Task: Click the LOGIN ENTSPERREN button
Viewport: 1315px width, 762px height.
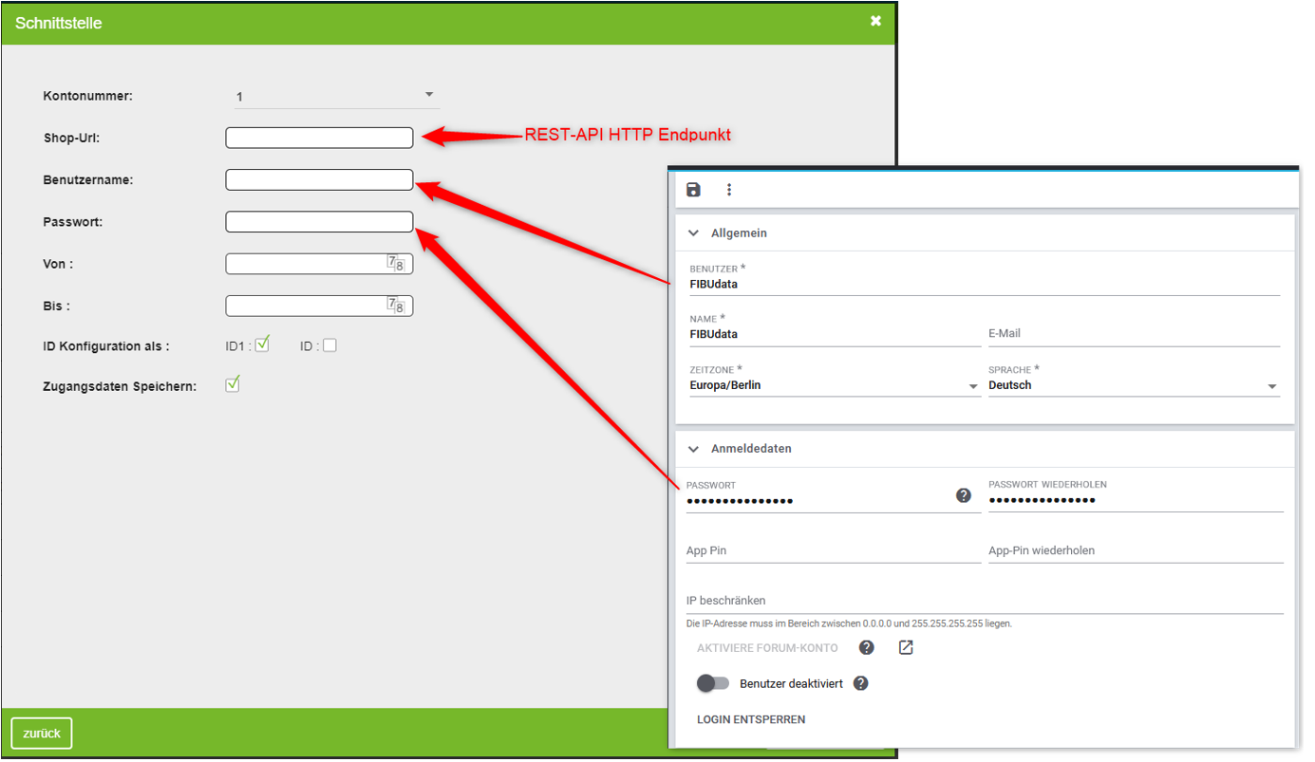Action: [751, 719]
